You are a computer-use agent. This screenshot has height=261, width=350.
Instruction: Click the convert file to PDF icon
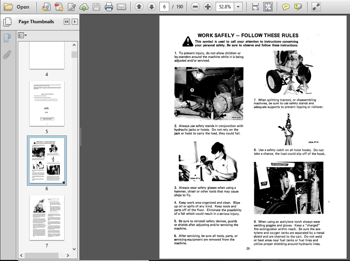46,7
